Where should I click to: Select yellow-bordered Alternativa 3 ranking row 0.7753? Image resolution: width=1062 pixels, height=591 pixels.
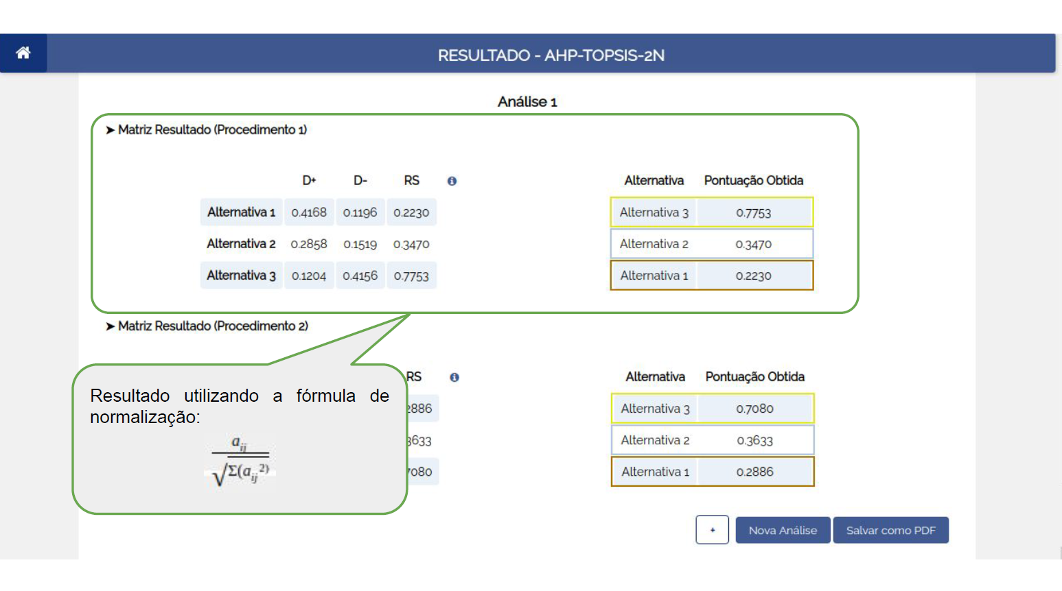click(712, 213)
